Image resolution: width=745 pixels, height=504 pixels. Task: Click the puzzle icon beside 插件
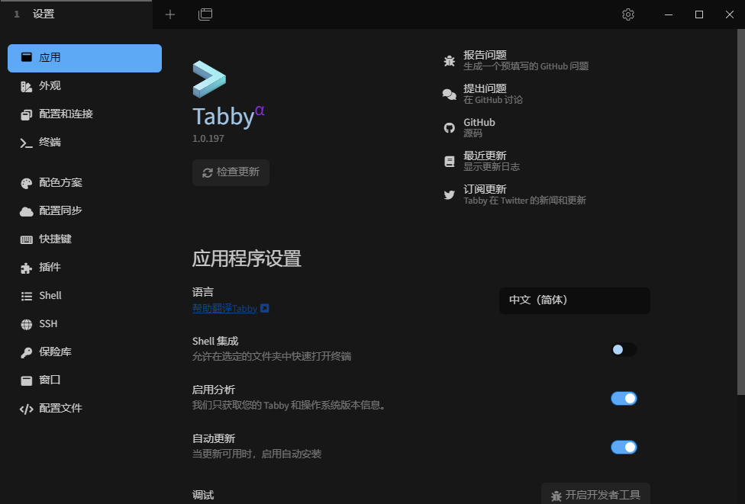click(x=27, y=268)
